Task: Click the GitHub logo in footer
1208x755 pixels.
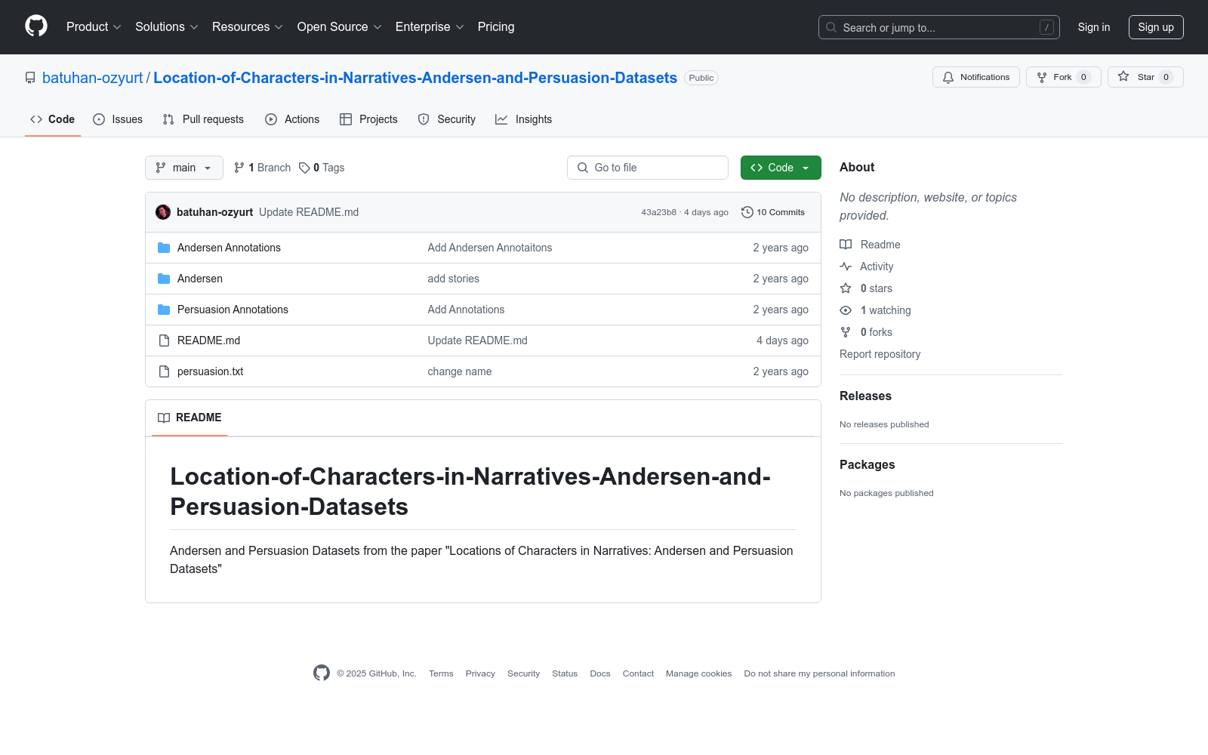Action: [322, 673]
